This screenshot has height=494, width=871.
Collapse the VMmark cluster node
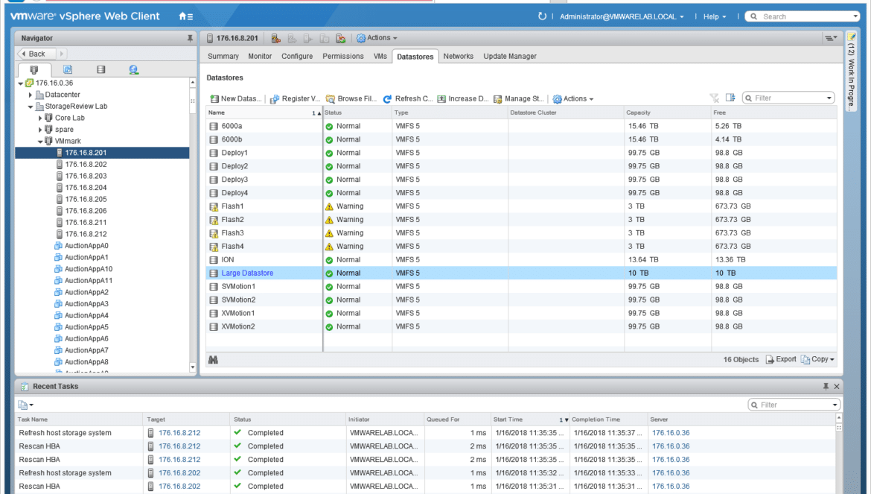40,142
